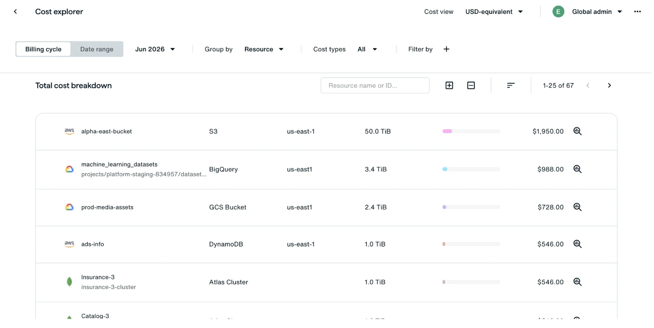Open the Cost types All dropdown
Screen dimensions: 654x328
(367, 49)
